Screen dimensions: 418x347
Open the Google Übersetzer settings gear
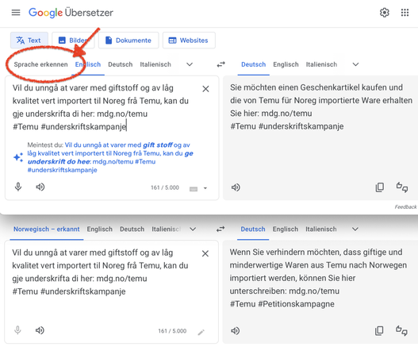click(x=385, y=13)
